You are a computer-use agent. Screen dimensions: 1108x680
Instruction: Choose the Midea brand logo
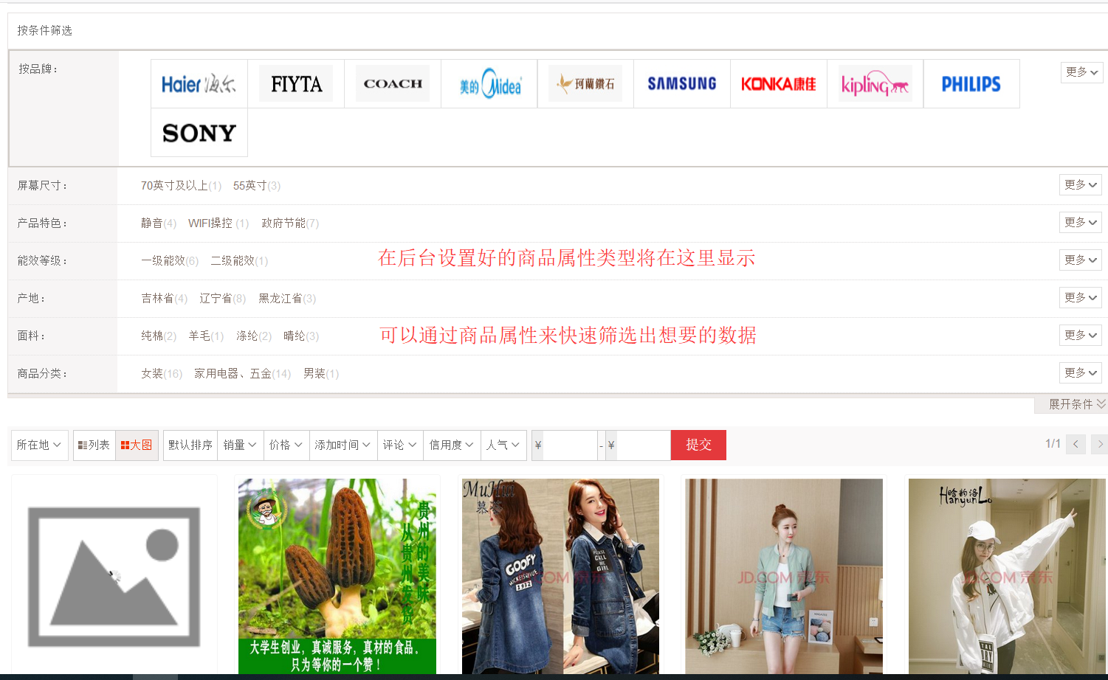(489, 84)
